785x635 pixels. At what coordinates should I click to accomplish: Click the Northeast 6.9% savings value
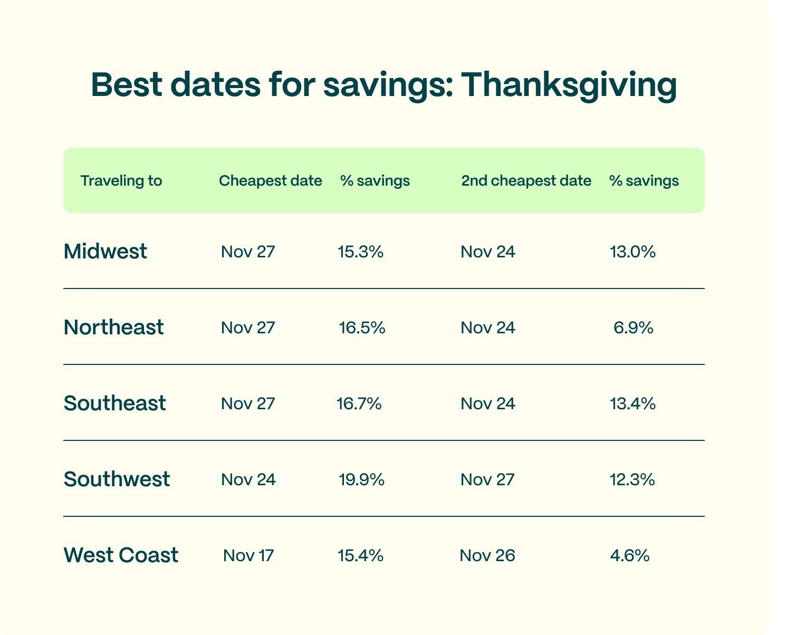633,328
